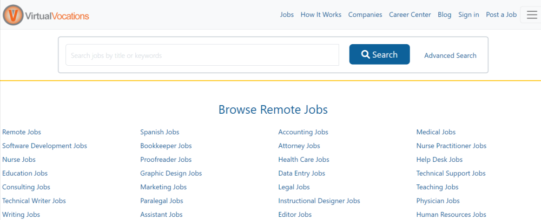Click the Virtual Vocations logo
The image size is (541, 220).
(46, 16)
